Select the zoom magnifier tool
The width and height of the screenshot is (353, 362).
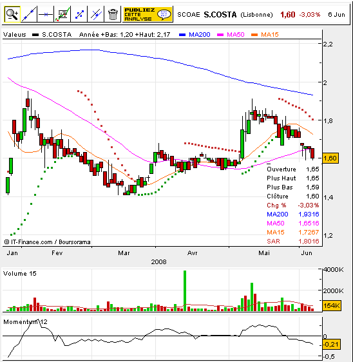[12, 14]
